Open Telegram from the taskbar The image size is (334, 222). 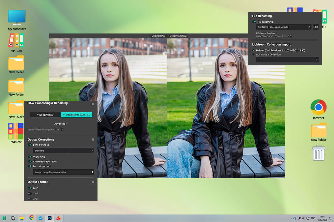tap(40, 218)
